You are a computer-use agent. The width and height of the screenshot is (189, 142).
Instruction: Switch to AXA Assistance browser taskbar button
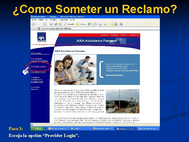coord(126,129)
